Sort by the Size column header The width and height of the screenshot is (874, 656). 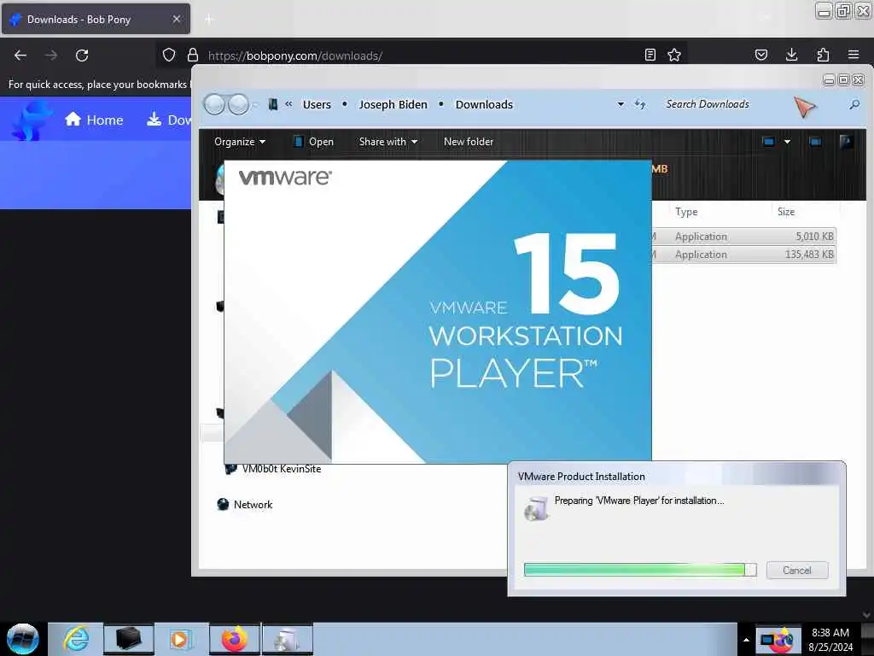(786, 212)
